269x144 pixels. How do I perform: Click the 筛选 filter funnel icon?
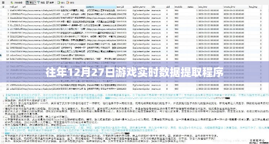39,3
